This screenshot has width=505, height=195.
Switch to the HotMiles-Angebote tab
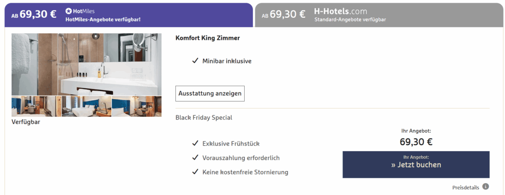tap(129, 15)
